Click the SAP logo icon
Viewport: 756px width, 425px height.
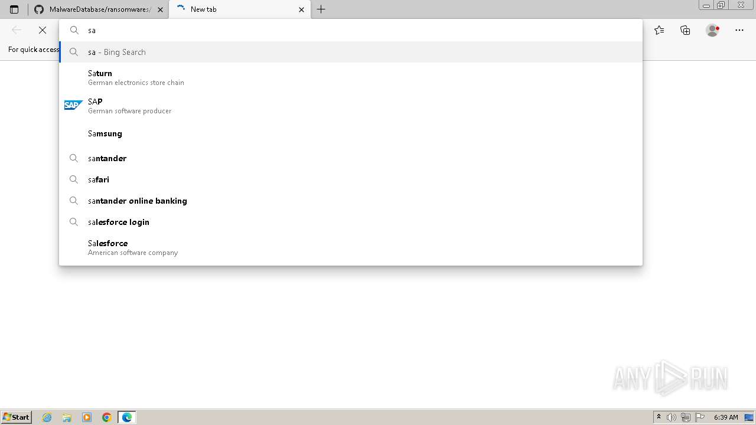[73, 105]
